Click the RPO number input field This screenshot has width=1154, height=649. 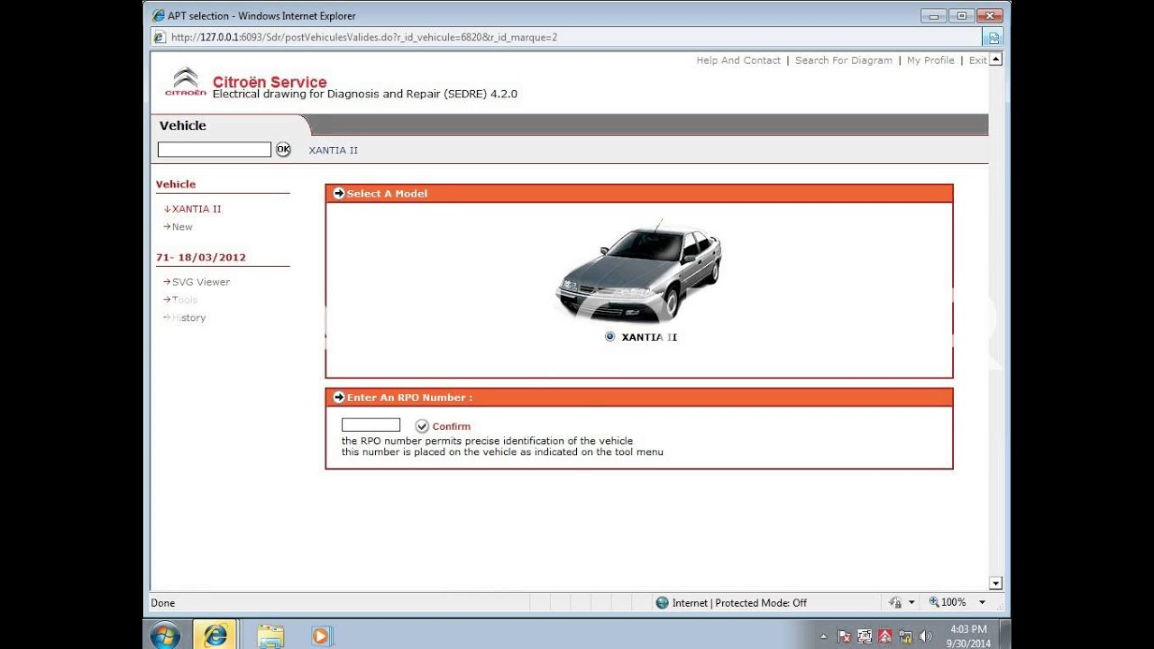point(371,425)
